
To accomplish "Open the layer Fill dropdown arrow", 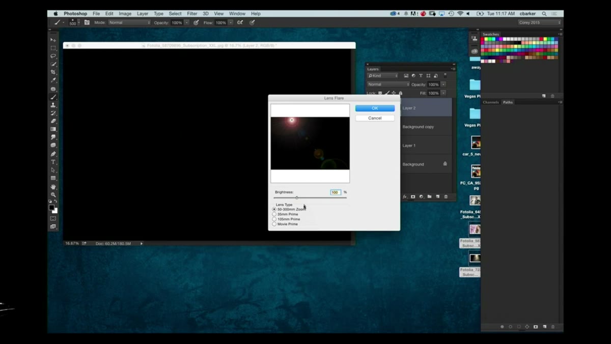I will tap(443, 93).
